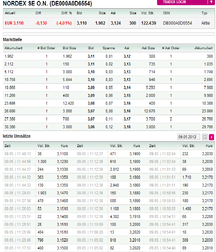This screenshot has height=252, width=216.
Task: Click the pink next-day arrow button
Action: [211, 137]
